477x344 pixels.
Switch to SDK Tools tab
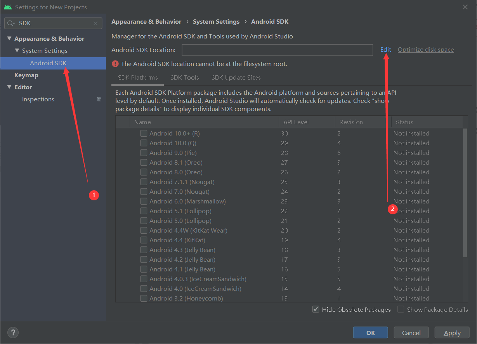pyautogui.click(x=185, y=78)
